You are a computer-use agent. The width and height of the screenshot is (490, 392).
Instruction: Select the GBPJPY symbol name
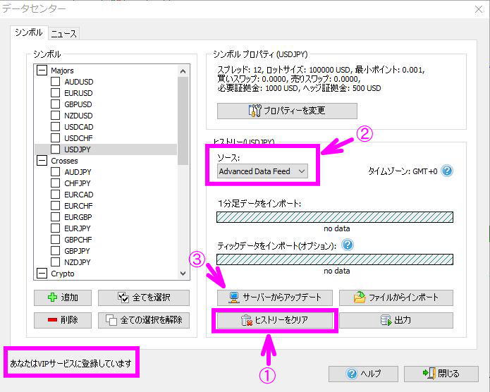coord(77,251)
